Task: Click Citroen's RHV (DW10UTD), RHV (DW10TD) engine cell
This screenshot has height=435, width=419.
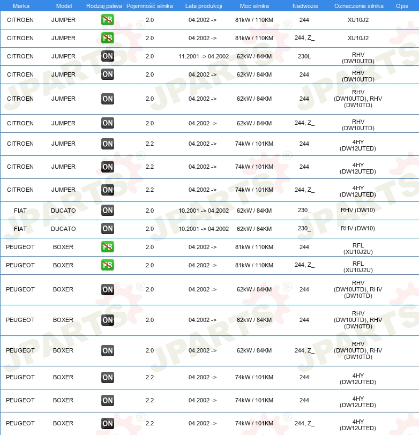Action: tap(358, 99)
